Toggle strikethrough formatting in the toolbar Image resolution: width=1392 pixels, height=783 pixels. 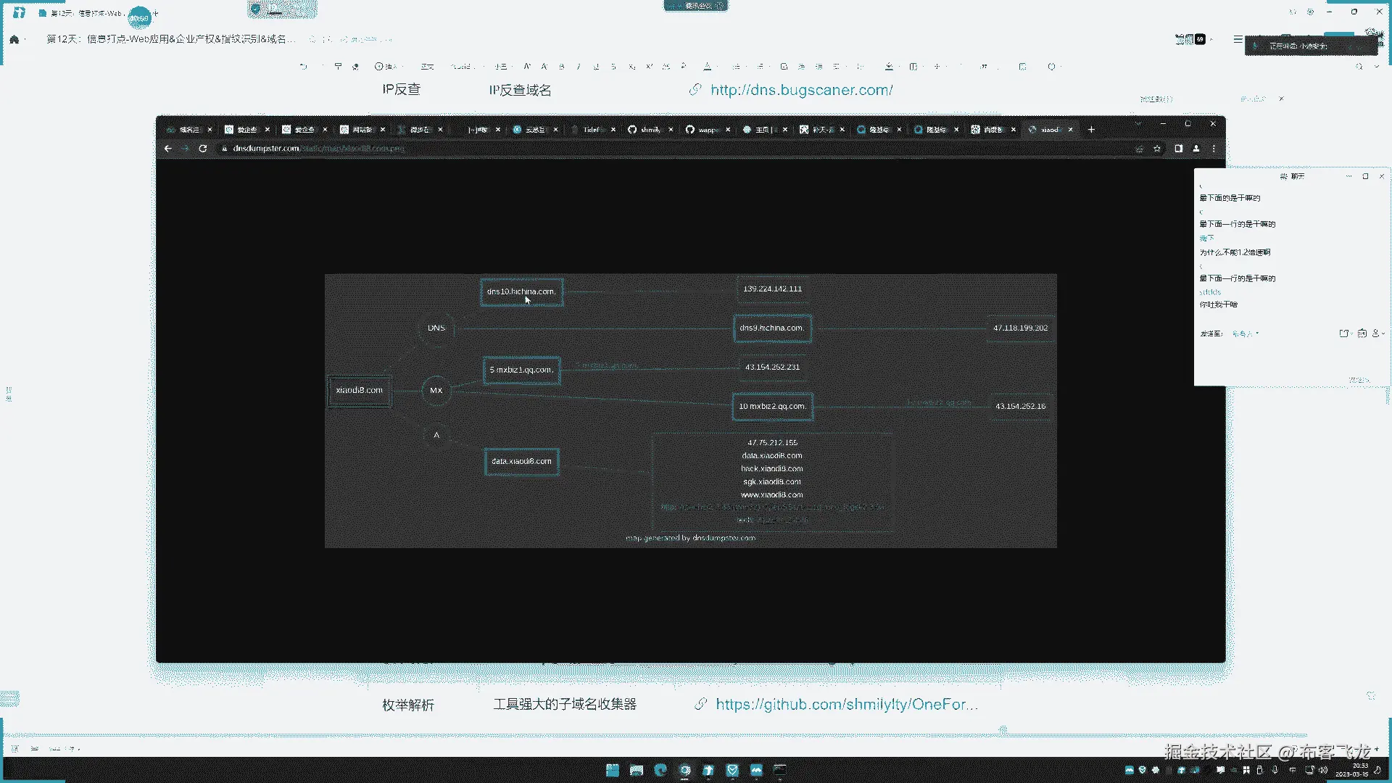613,67
